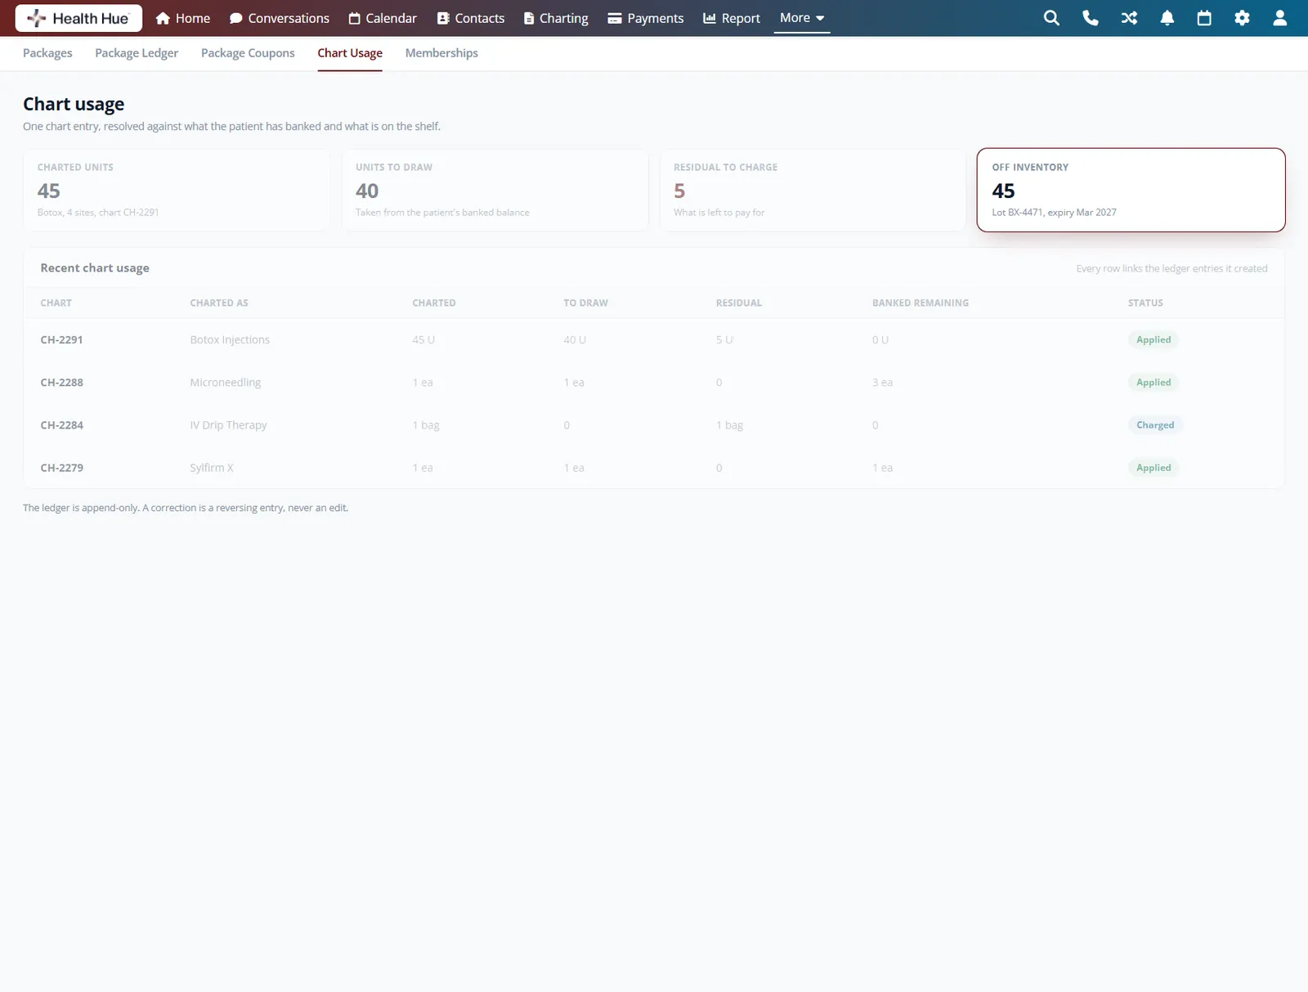1308x992 pixels.
Task: Switch to the Package Coupons tab
Action: coord(248,53)
